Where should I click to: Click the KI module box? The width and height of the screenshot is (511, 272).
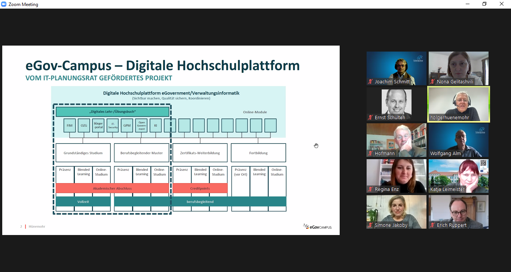156,126
